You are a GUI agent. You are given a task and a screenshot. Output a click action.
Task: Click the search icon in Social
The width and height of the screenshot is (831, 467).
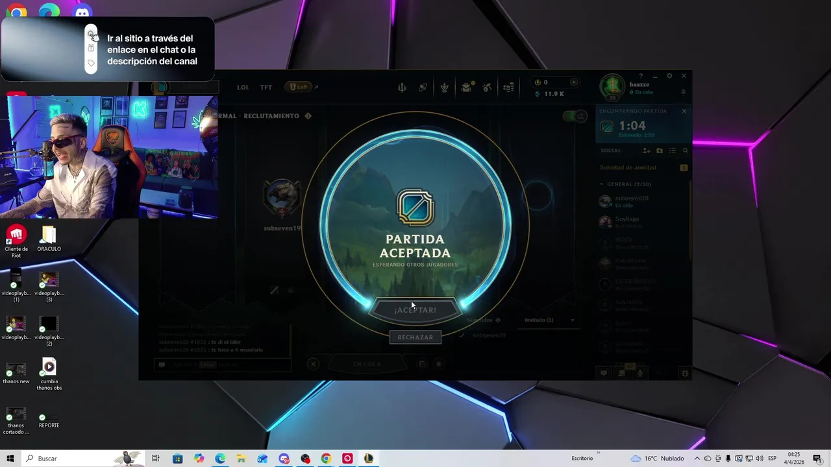(686, 150)
